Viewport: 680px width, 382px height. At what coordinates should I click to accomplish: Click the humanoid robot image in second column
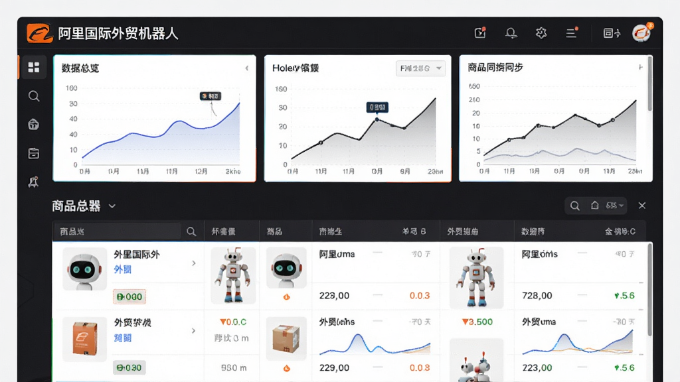point(233,275)
